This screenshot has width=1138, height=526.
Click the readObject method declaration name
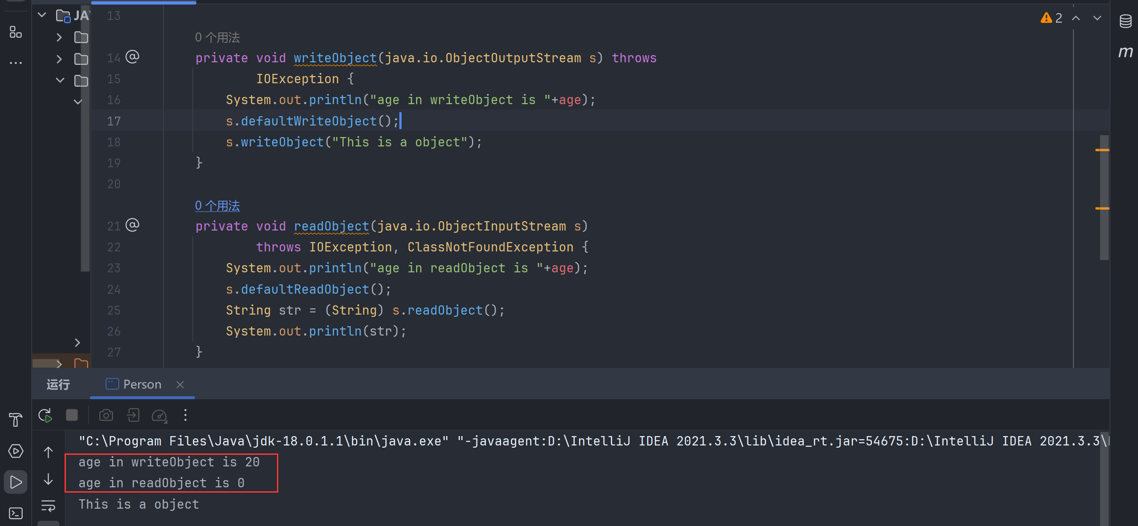[331, 226]
